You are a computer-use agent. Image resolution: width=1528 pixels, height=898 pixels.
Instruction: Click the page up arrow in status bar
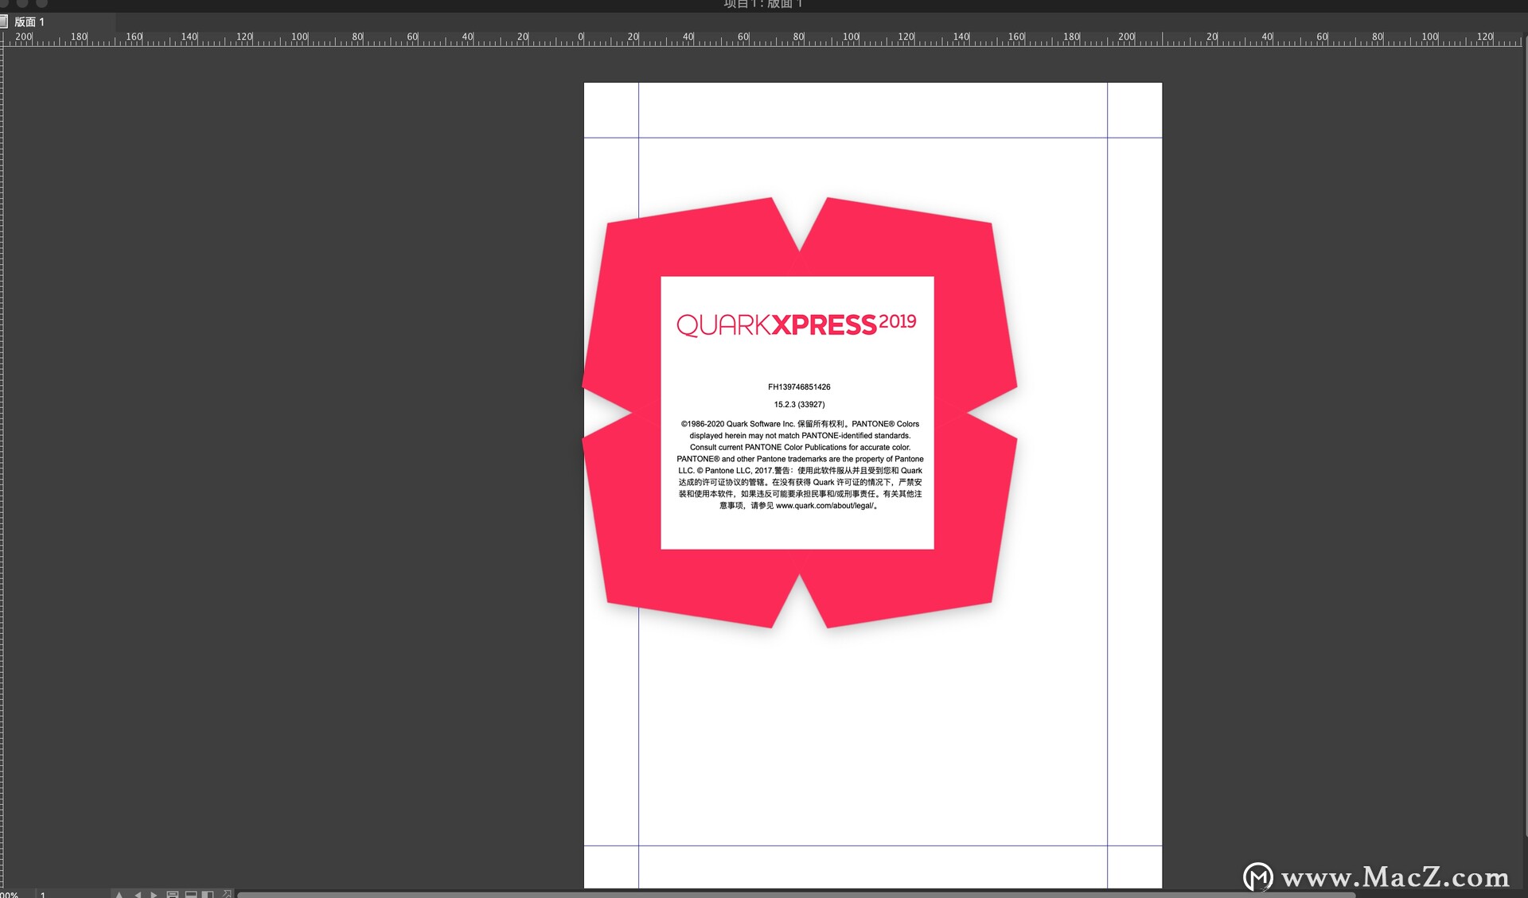click(x=119, y=895)
